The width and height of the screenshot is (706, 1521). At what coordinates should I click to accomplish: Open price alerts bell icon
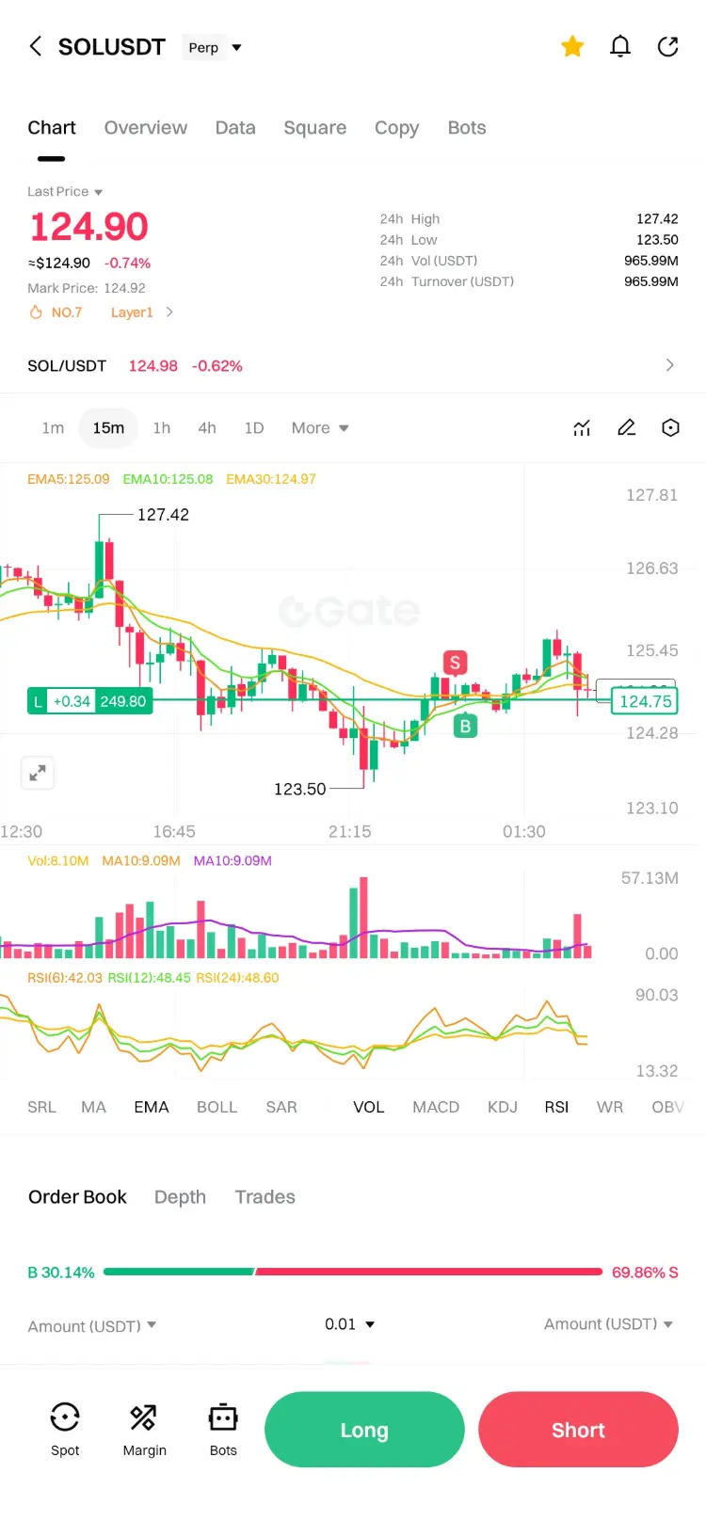click(620, 46)
